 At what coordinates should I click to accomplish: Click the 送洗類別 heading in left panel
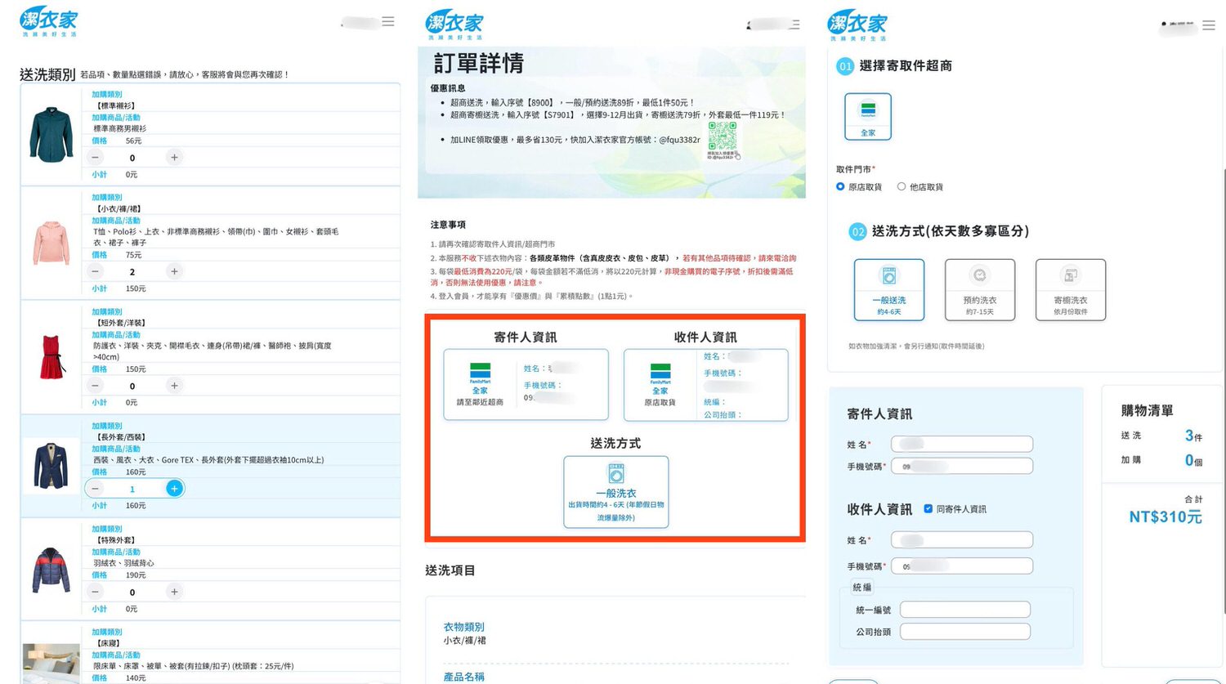point(47,74)
